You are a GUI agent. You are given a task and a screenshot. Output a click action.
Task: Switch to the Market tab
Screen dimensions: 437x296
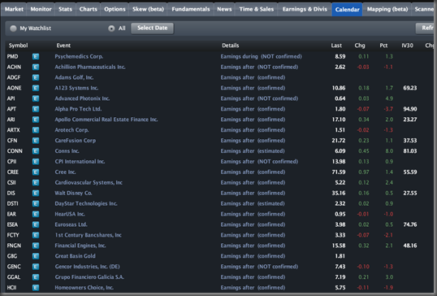point(14,9)
